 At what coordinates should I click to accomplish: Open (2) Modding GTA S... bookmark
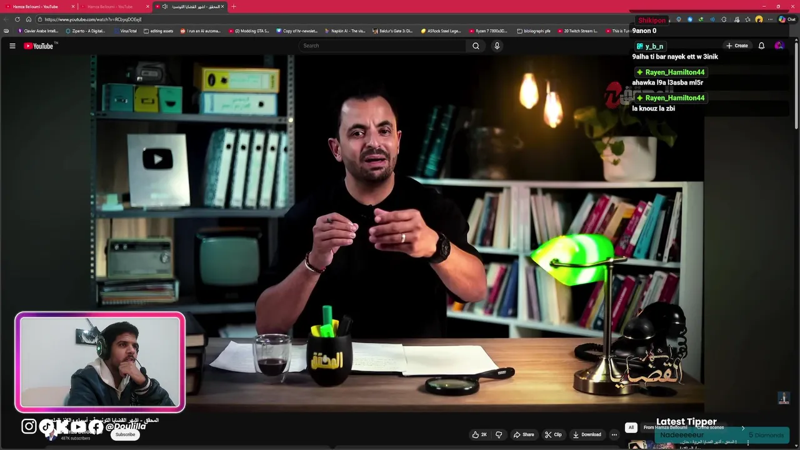[249, 31]
